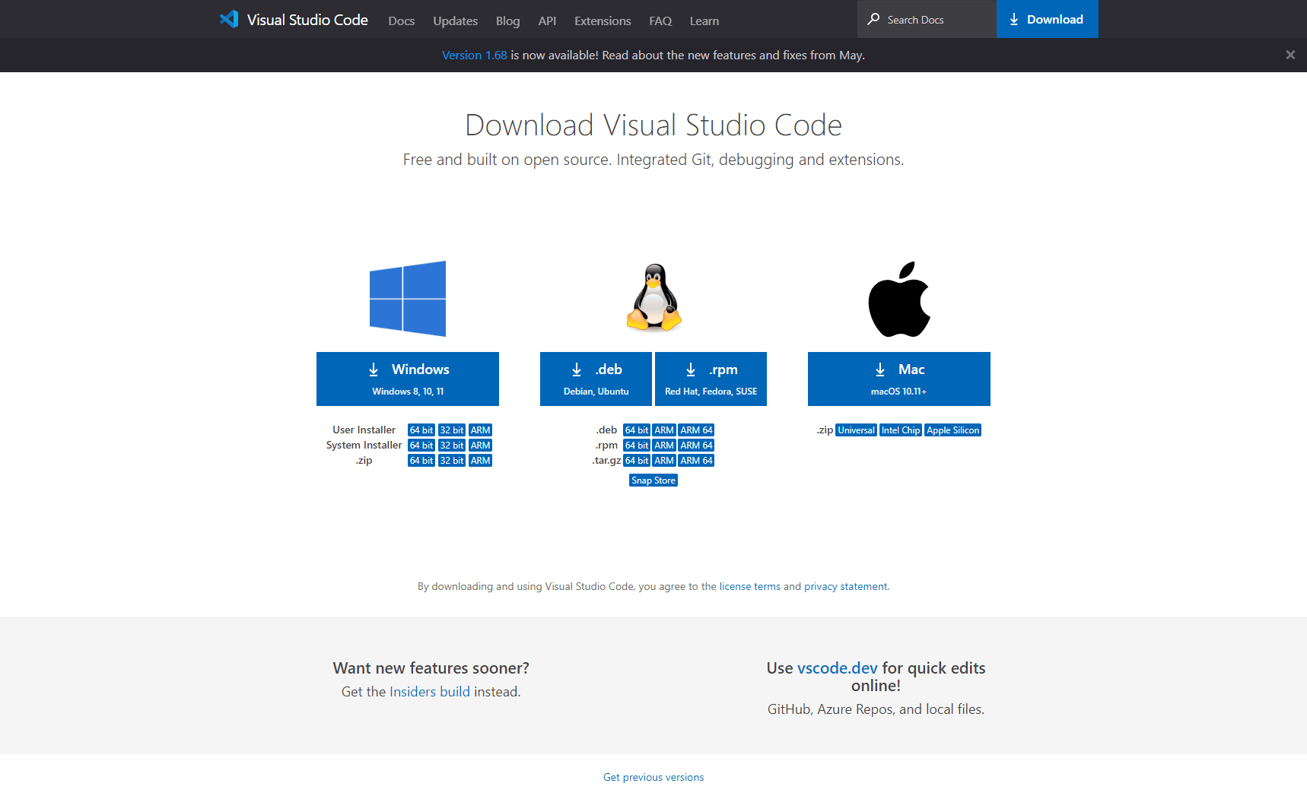Select Apple Silicon zip download
Screen dimensions: 1307x796
(952, 430)
